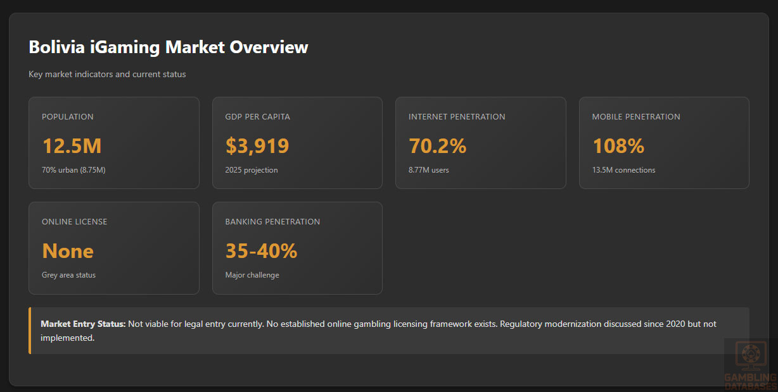
Task: Click the 8.77M users caption
Action: click(429, 170)
